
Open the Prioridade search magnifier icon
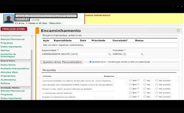tap(142, 54)
